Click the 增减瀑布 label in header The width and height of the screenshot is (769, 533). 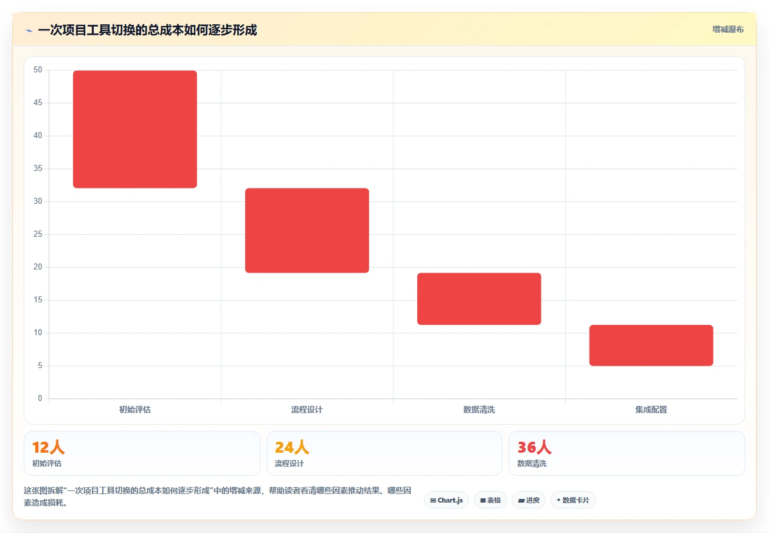pos(728,29)
